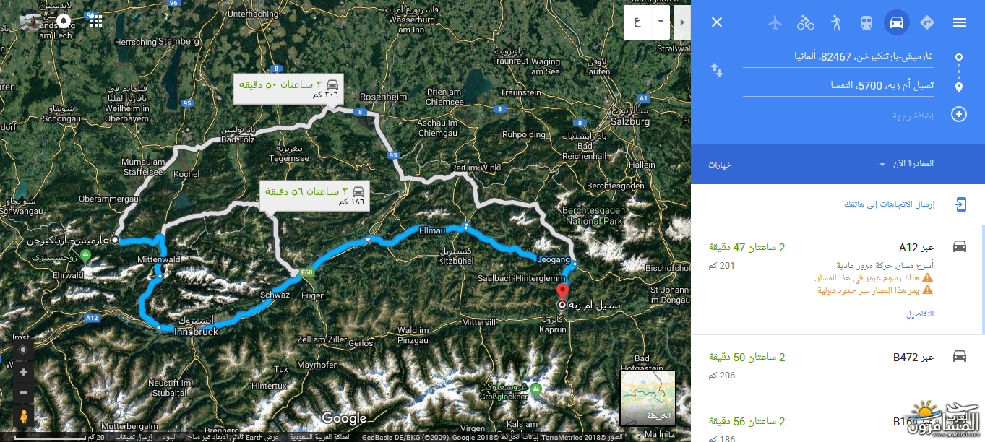Swap start and destination with reverse arrows
The width and height of the screenshot is (985, 442).
pyautogui.click(x=717, y=70)
